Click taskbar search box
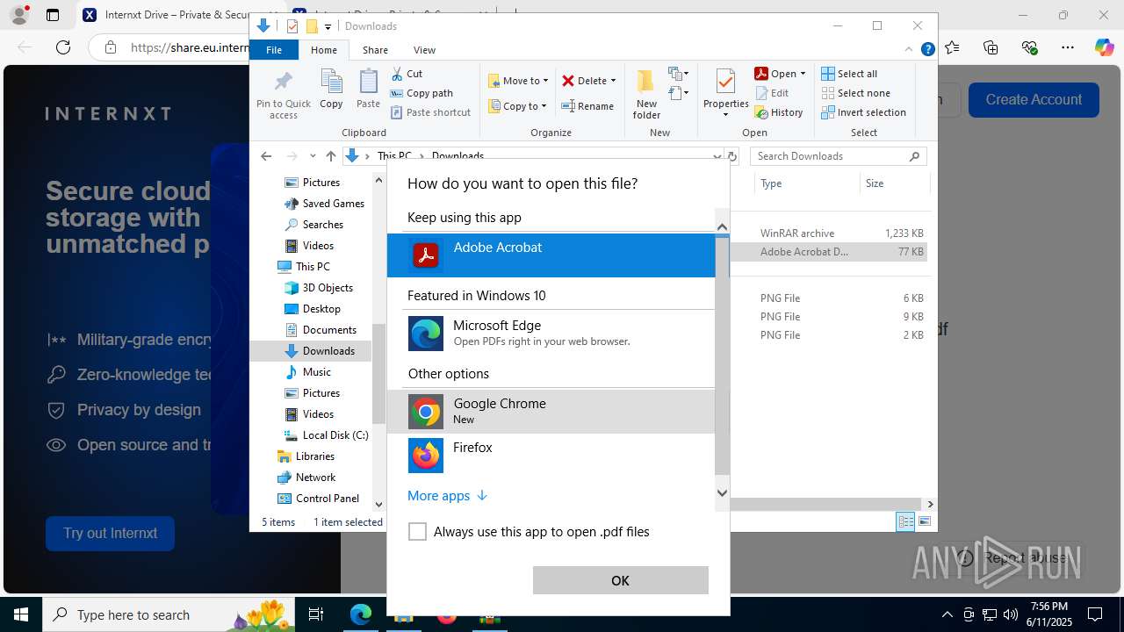The height and width of the screenshot is (632, 1124). click(x=170, y=614)
